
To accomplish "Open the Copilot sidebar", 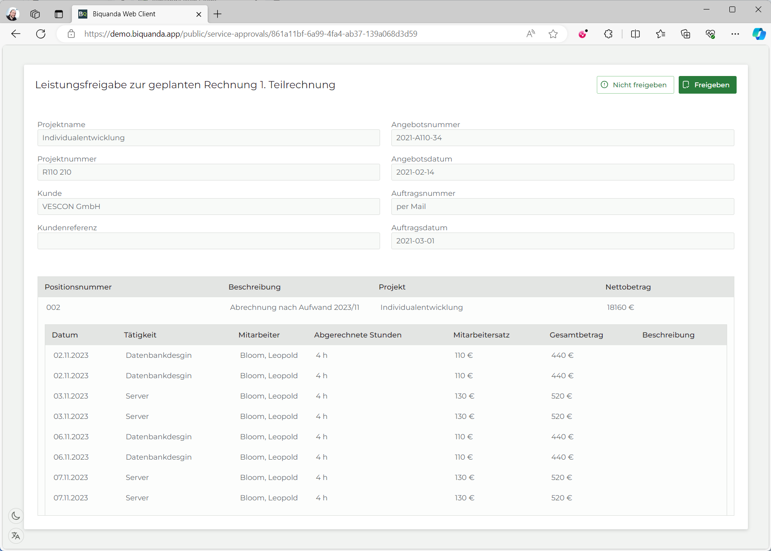I will tap(759, 34).
